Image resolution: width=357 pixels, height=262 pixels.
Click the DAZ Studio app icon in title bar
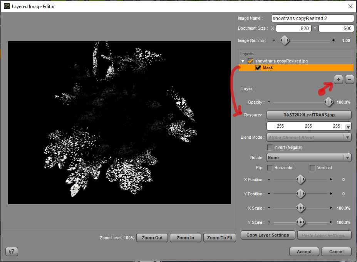(x=7, y=6)
